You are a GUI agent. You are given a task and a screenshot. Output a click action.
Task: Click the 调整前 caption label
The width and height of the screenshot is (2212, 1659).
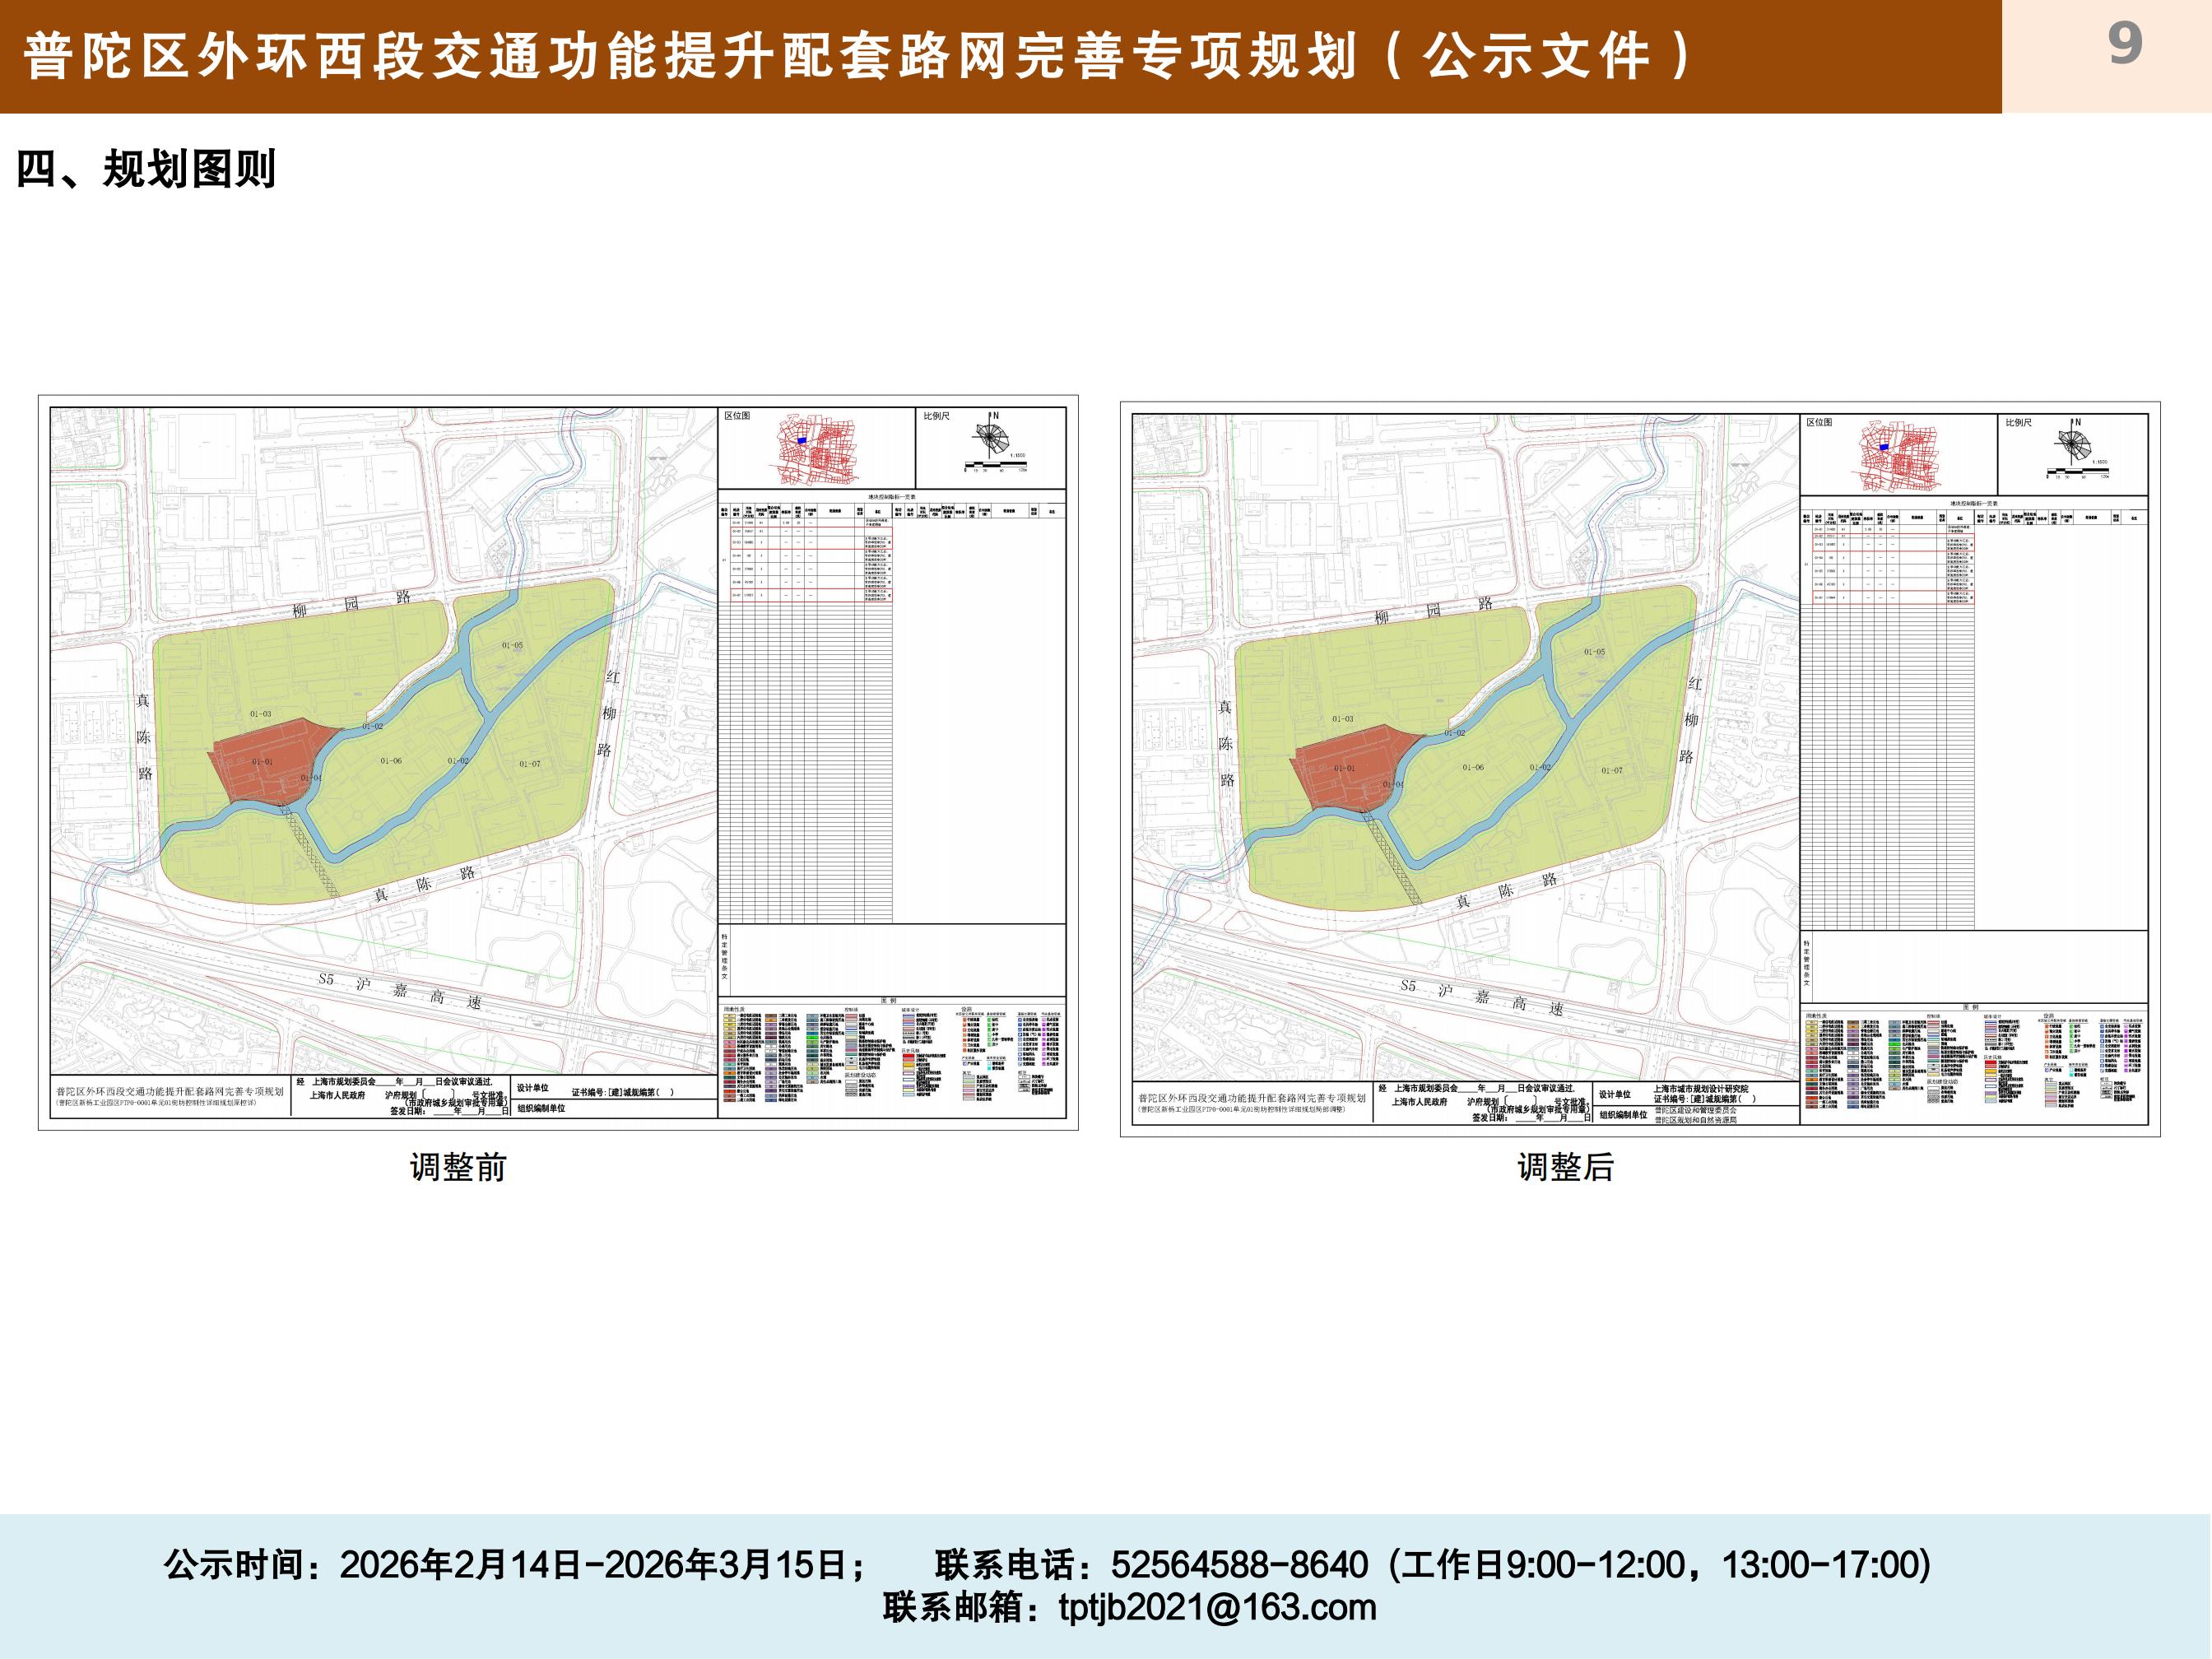(458, 1167)
